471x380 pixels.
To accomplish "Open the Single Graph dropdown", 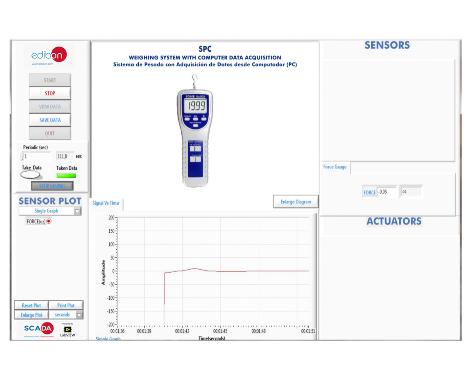I will point(77,211).
